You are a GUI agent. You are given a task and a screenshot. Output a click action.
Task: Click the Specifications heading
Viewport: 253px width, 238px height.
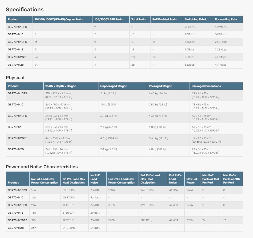(25, 9)
